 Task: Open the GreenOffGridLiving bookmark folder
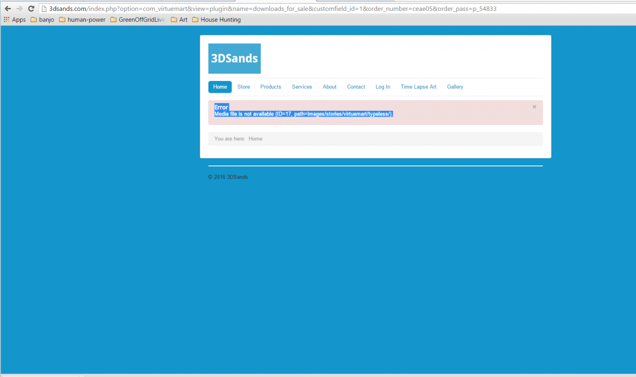(x=137, y=20)
